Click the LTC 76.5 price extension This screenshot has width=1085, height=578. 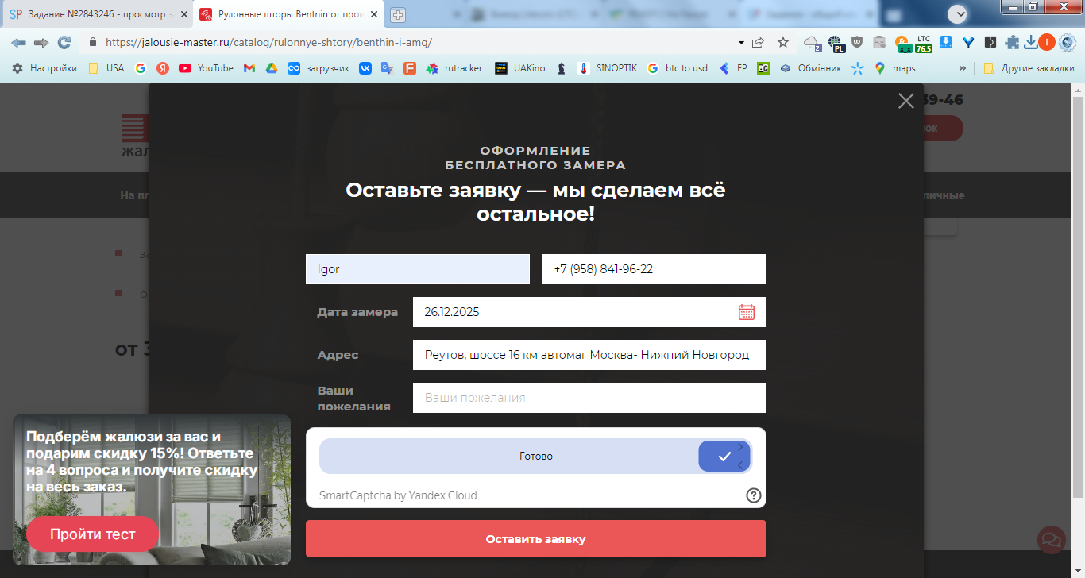pos(924,43)
